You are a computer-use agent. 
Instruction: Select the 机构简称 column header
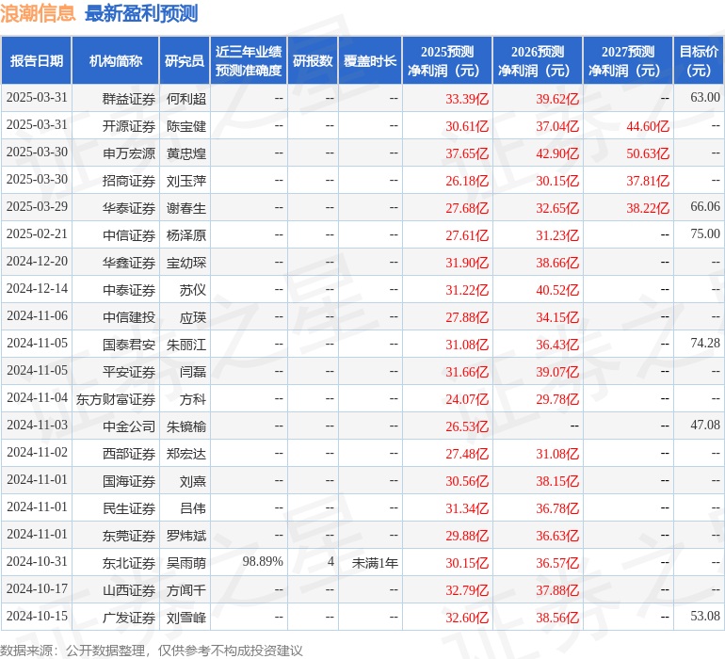(116, 60)
